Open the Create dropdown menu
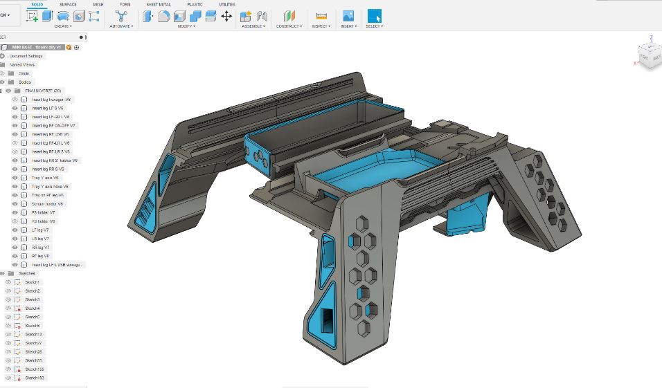The width and height of the screenshot is (662, 388). coord(63,26)
